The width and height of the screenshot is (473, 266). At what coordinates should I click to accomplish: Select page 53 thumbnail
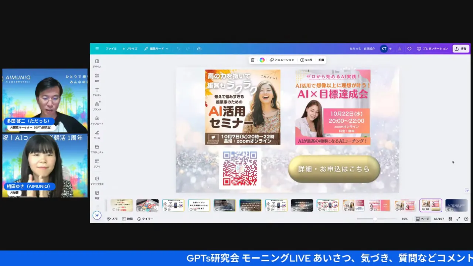[122, 205]
